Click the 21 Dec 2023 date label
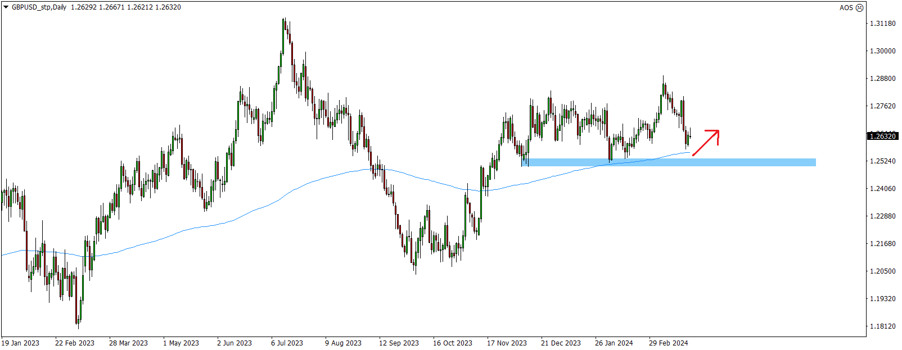Viewport: 902px width, 350px height. click(x=561, y=343)
